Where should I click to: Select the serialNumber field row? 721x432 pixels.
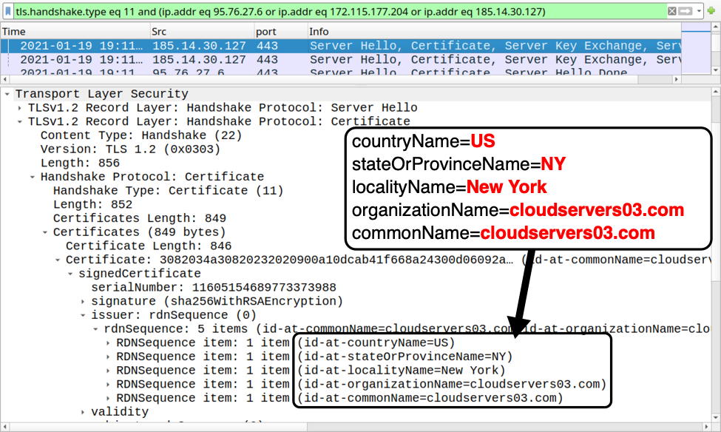pyautogui.click(x=214, y=288)
